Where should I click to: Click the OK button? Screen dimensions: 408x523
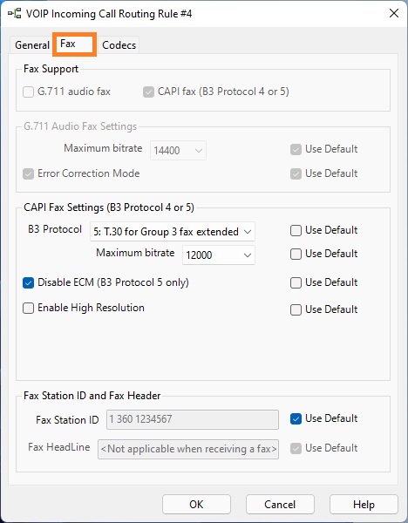click(x=196, y=505)
